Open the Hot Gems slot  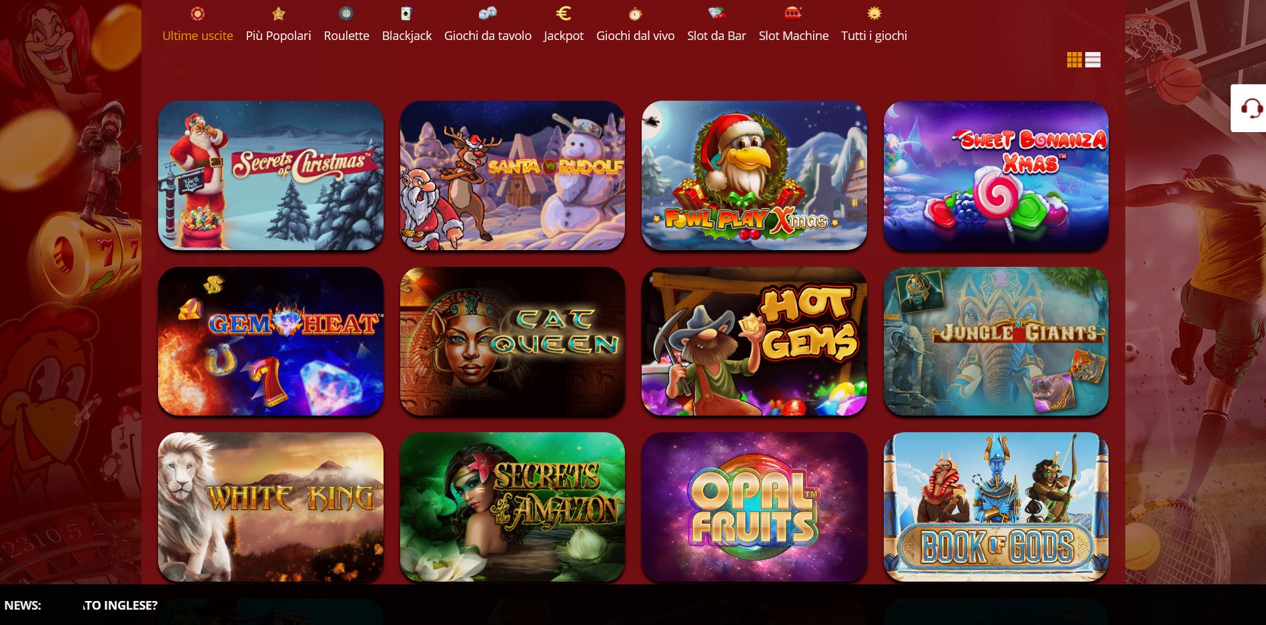[x=754, y=342]
